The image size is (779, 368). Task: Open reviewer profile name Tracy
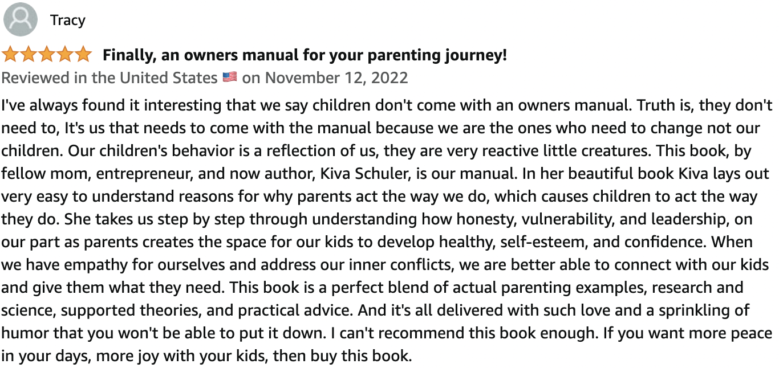coord(67,20)
